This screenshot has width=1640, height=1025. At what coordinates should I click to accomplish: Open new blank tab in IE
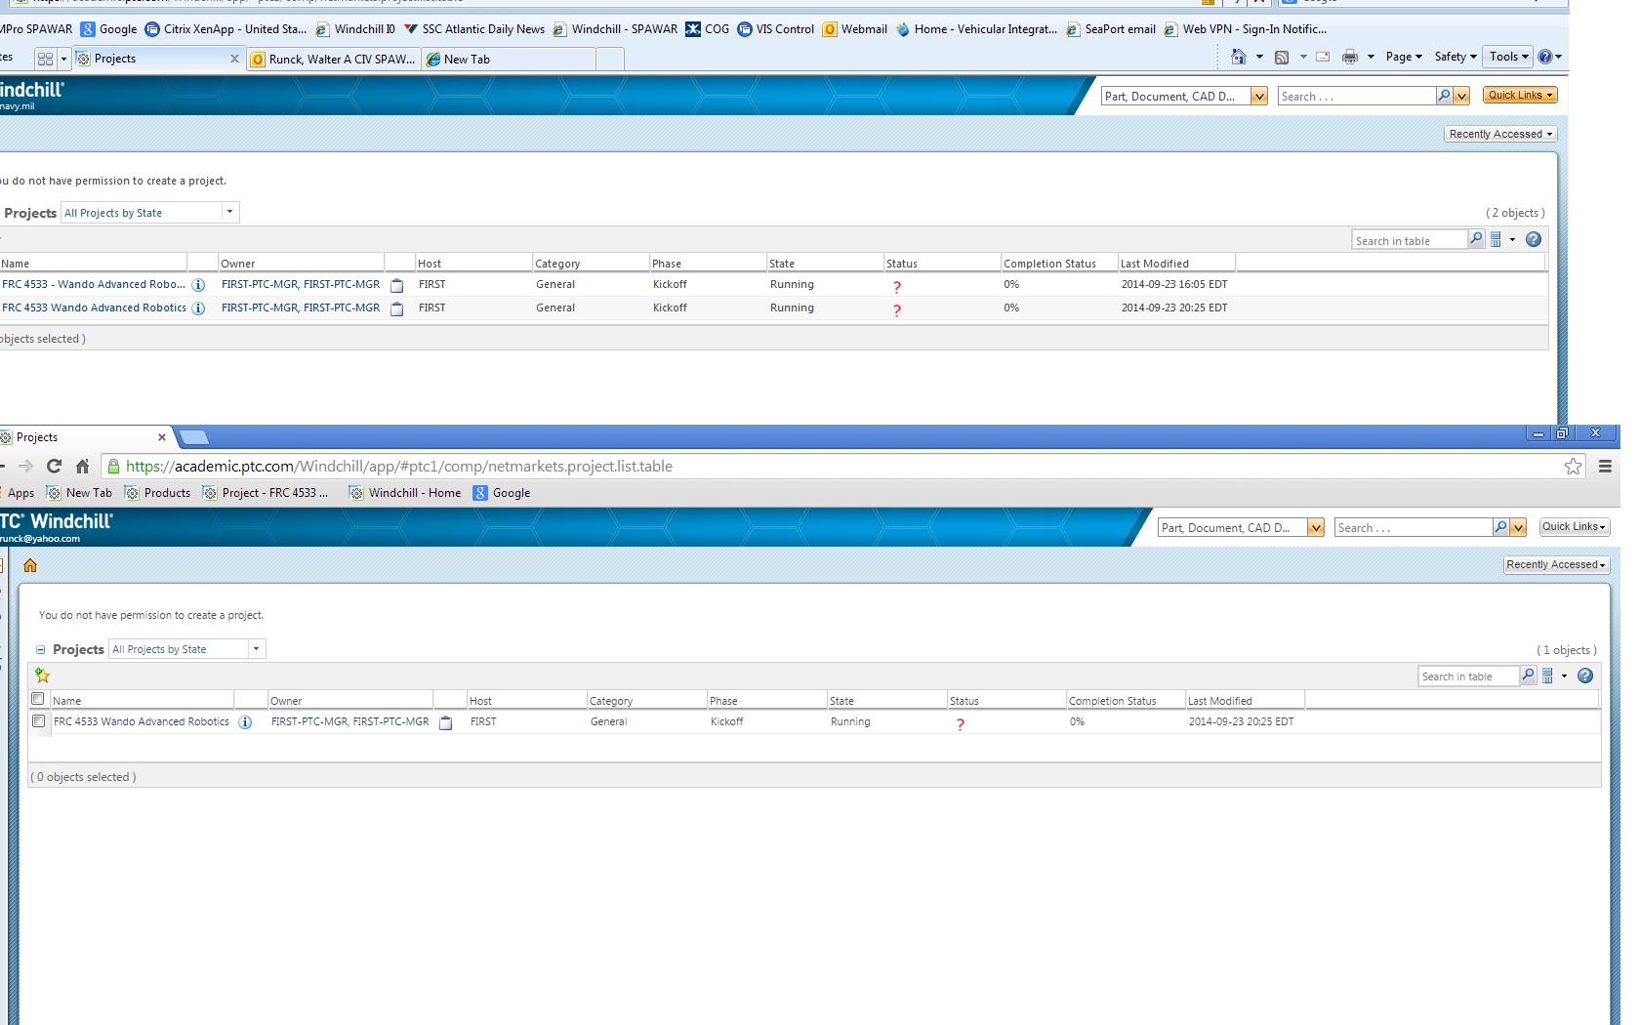[x=610, y=60]
